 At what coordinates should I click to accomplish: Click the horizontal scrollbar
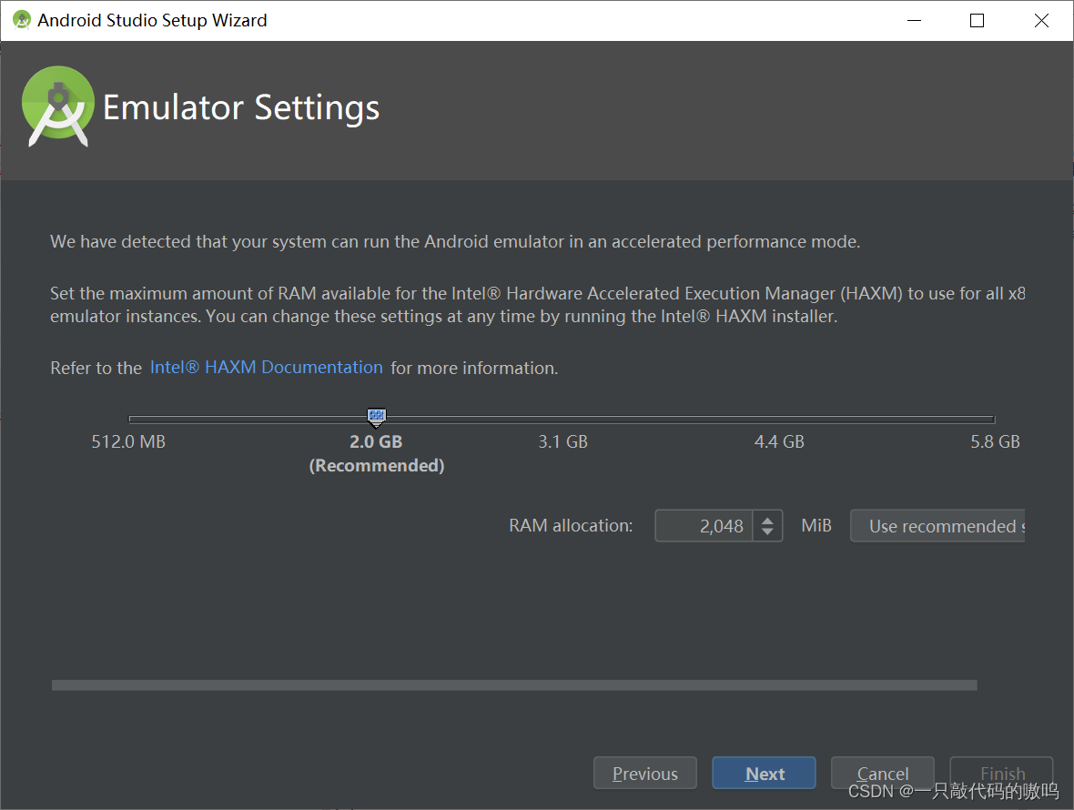[514, 685]
